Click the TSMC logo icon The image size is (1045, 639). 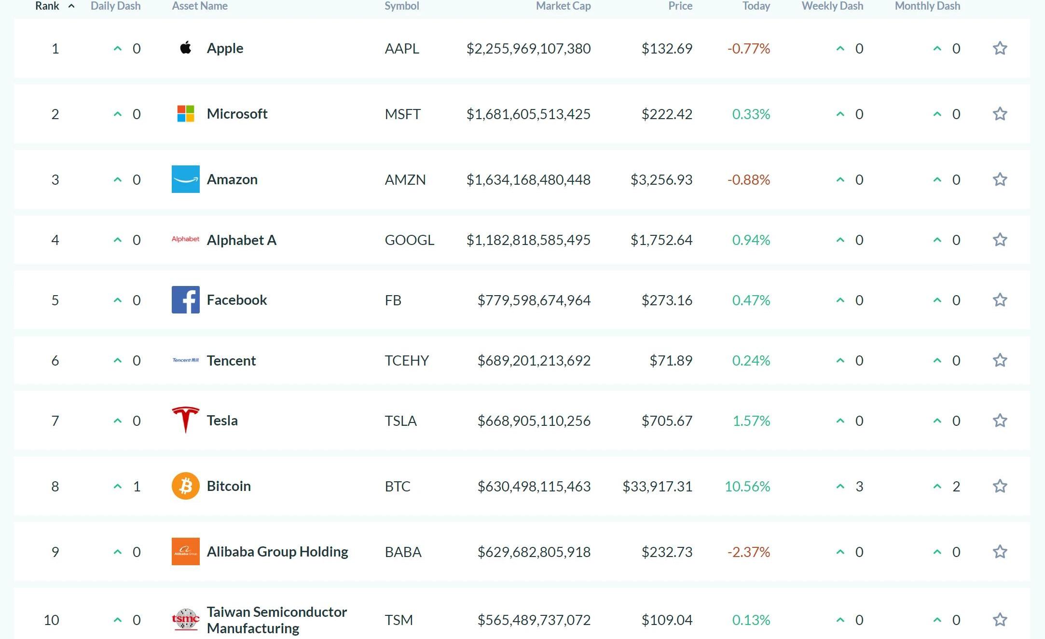point(186,619)
